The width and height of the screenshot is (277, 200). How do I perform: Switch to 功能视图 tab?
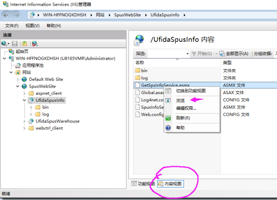click(143, 184)
